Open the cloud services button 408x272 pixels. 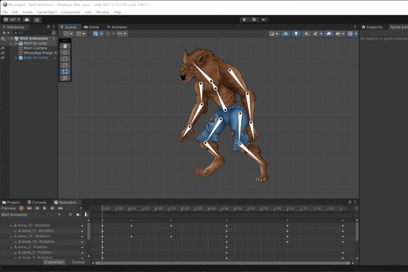pyautogui.click(x=27, y=20)
